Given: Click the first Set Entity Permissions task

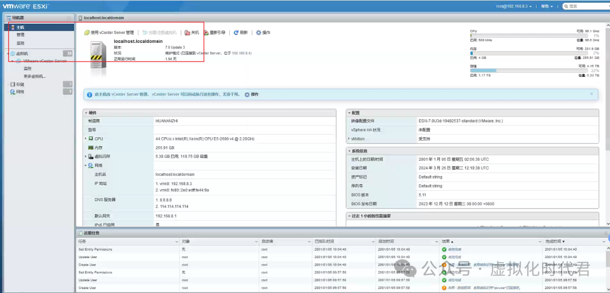Looking at the screenshot, I should [x=95, y=250].
